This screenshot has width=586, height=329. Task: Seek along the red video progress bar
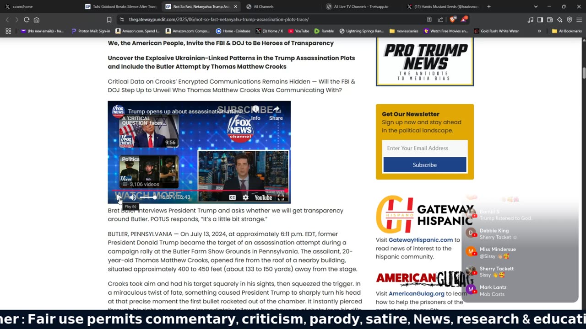(199, 191)
